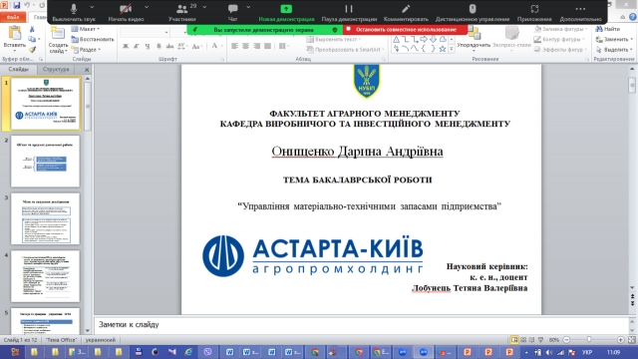638x359 pixels.
Task: Click the zoom slider handle
Action: pyautogui.click(x=589, y=339)
